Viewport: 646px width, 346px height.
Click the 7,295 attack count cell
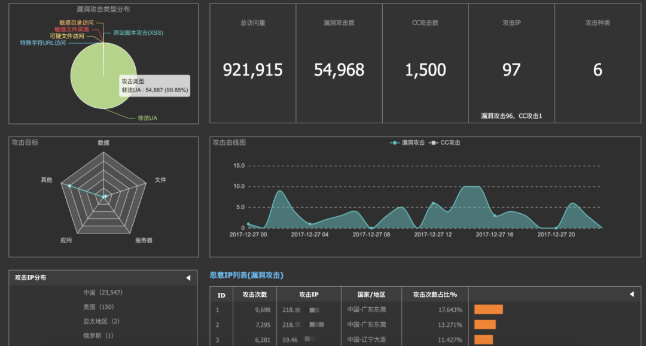(x=263, y=325)
